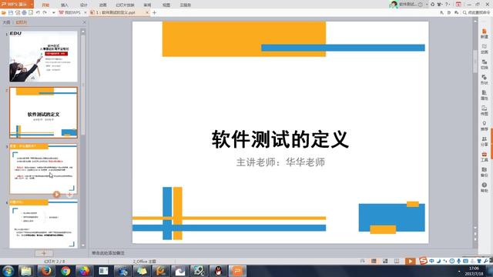Close the 软件测试的定义.ppt document tab

tap(147, 12)
